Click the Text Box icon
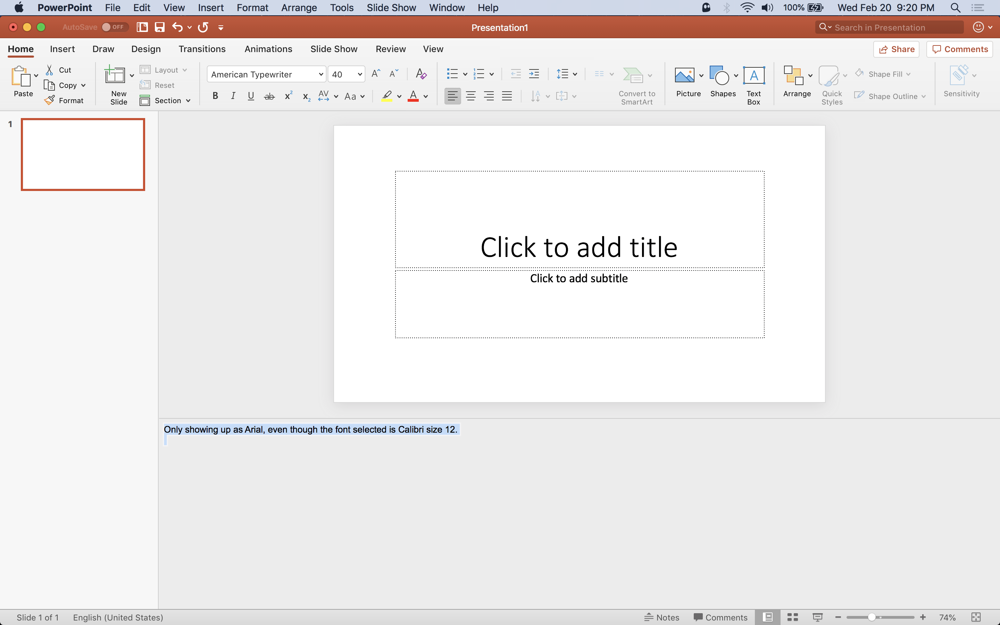Screen dimensions: 1000x625 (x=753, y=76)
